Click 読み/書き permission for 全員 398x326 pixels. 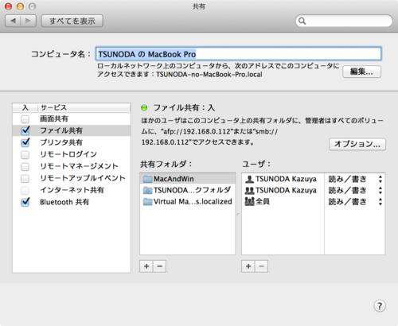pos(347,201)
